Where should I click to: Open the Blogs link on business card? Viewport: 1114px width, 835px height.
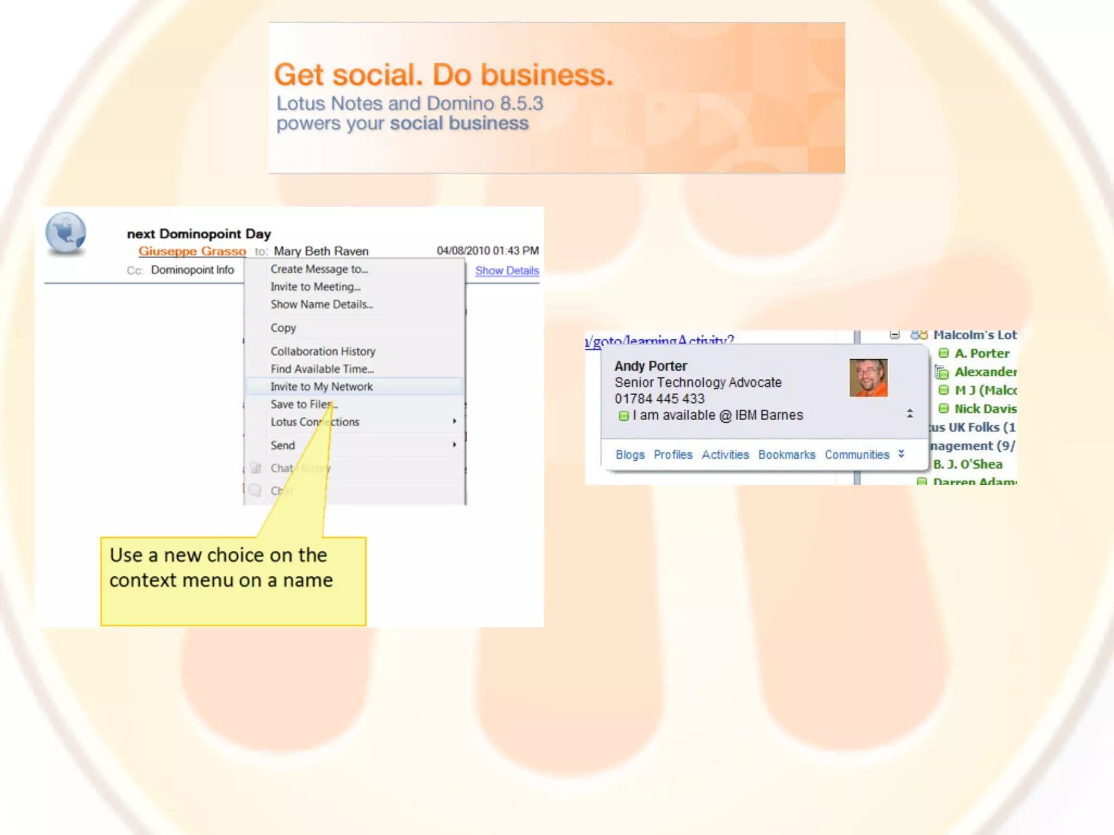630,454
